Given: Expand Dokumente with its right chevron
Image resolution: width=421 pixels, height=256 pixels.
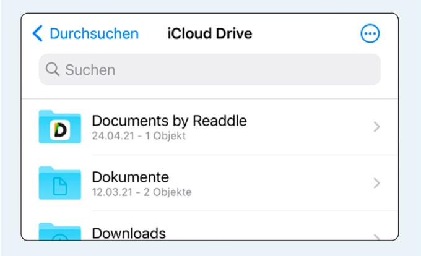Looking at the screenshot, I should pyautogui.click(x=376, y=183).
